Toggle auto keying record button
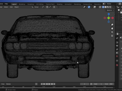 coord(36,84)
